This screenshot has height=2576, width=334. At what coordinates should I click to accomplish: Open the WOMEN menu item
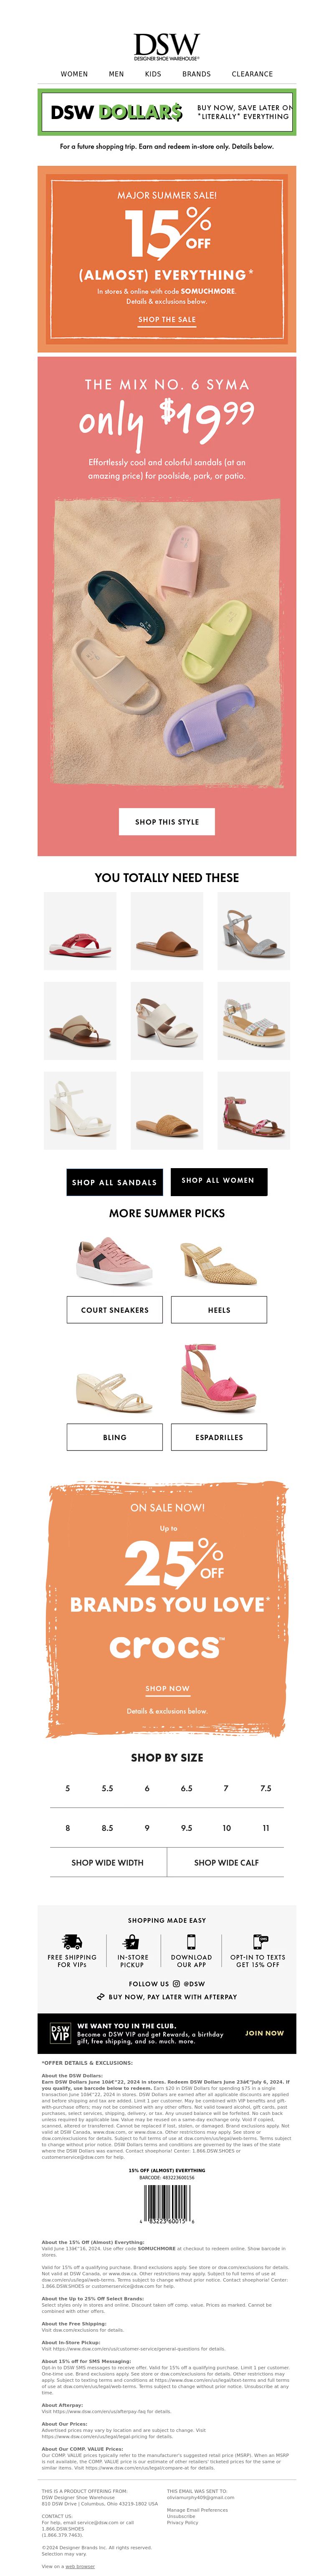[74, 74]
